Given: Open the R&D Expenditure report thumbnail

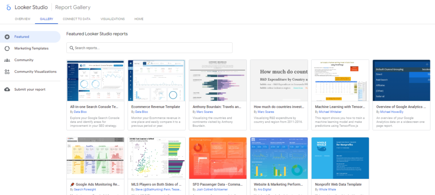Looking at the screenshot, I should pos(279,80).
